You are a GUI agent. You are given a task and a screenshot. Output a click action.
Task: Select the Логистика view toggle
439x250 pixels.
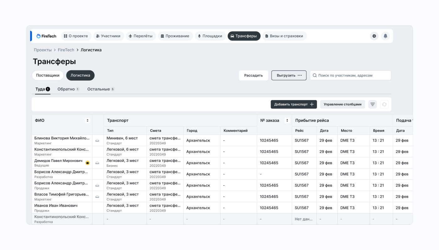click(x=80, y=75)
